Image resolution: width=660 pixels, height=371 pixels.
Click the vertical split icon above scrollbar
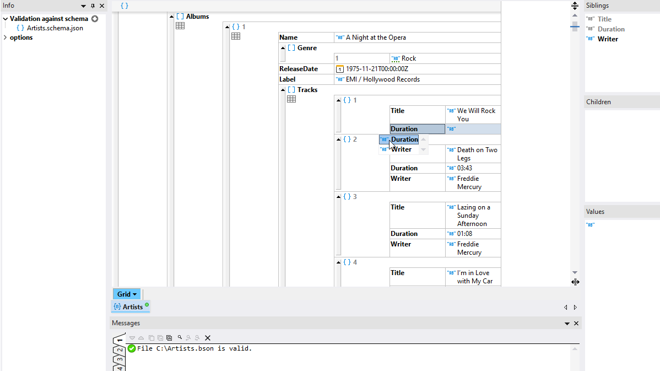pos(575,6)
